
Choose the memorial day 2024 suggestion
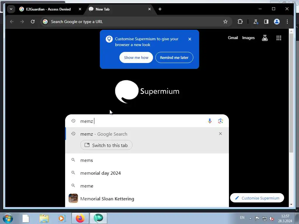tap(147, 173)
